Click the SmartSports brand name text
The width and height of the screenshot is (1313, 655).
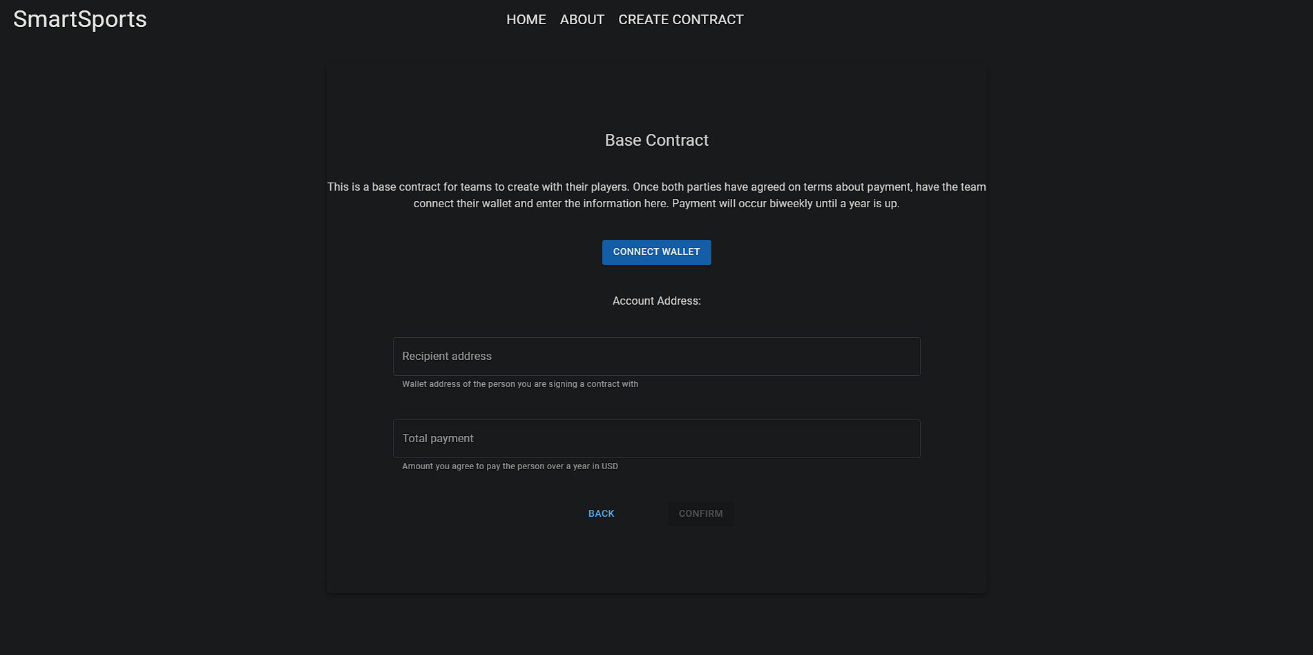pos(79,19)
